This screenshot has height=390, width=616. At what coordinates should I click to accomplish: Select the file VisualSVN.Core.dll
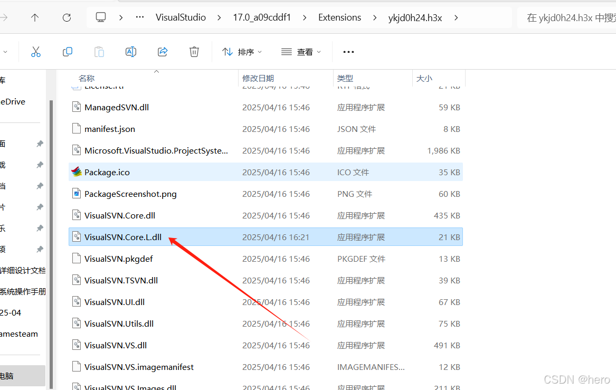120,215
